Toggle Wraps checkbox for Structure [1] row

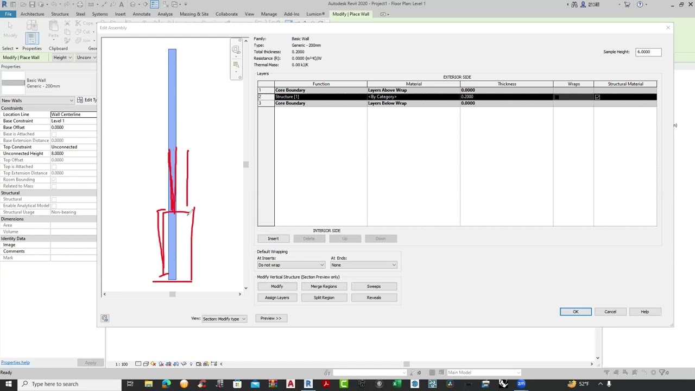(x=557, y=97)
